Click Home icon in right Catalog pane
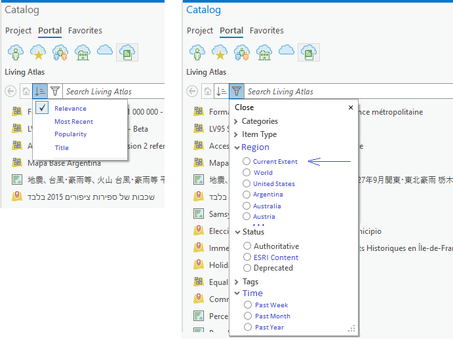Screen dimensions: 453x340 [x=207, y=91]
